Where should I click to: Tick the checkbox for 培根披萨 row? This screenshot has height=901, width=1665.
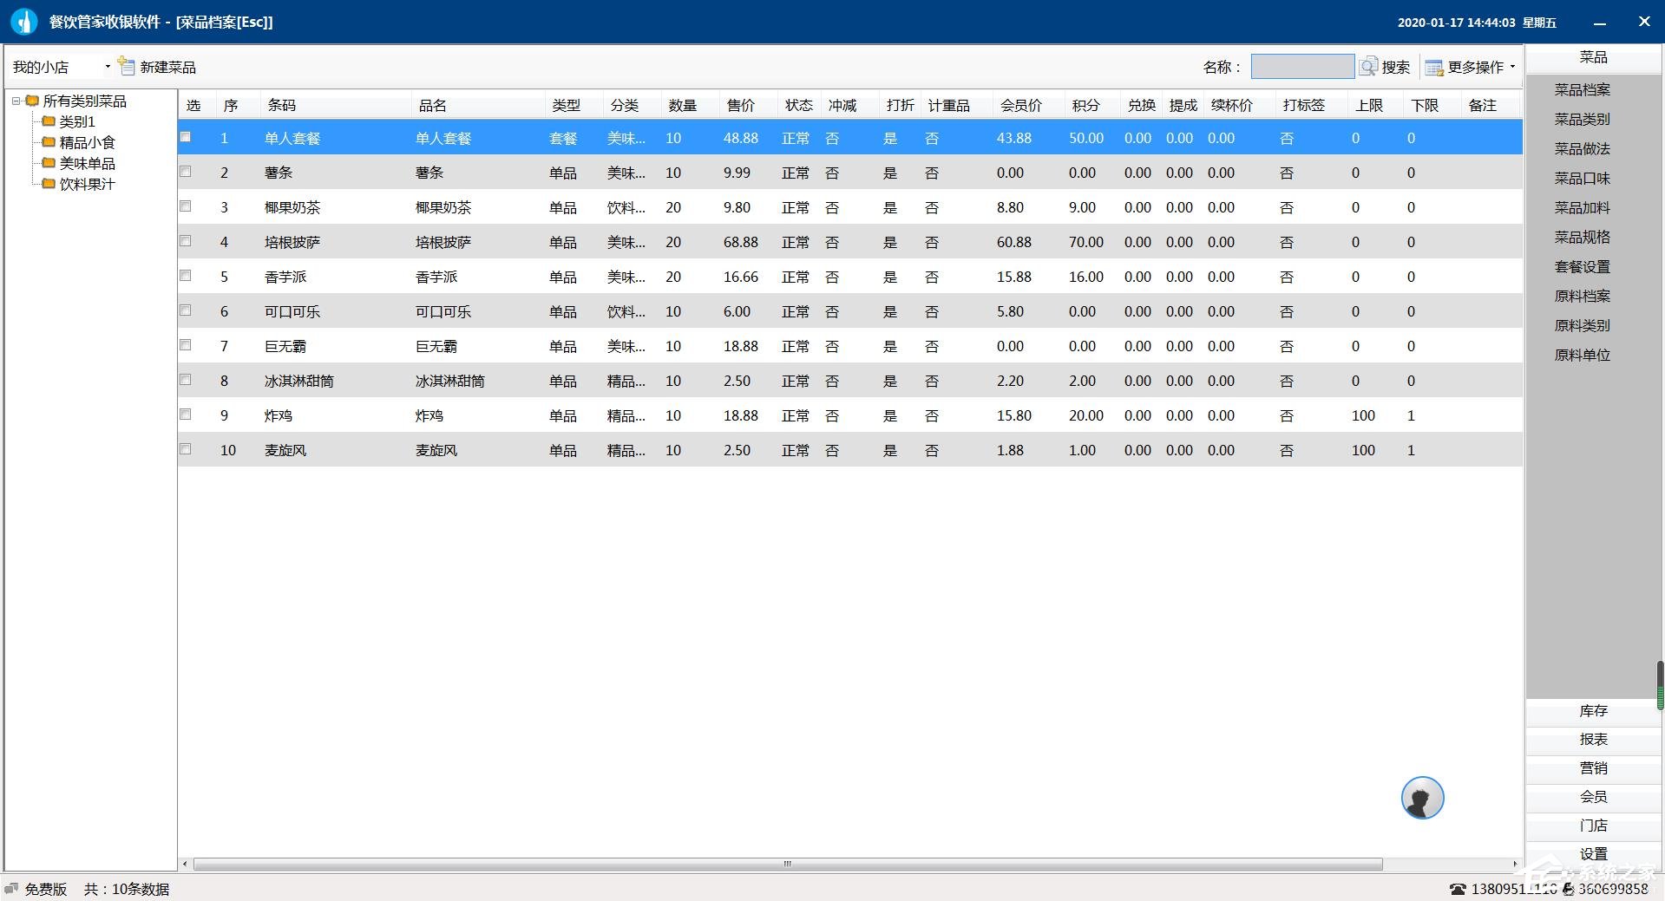click(x=186, y=241)
